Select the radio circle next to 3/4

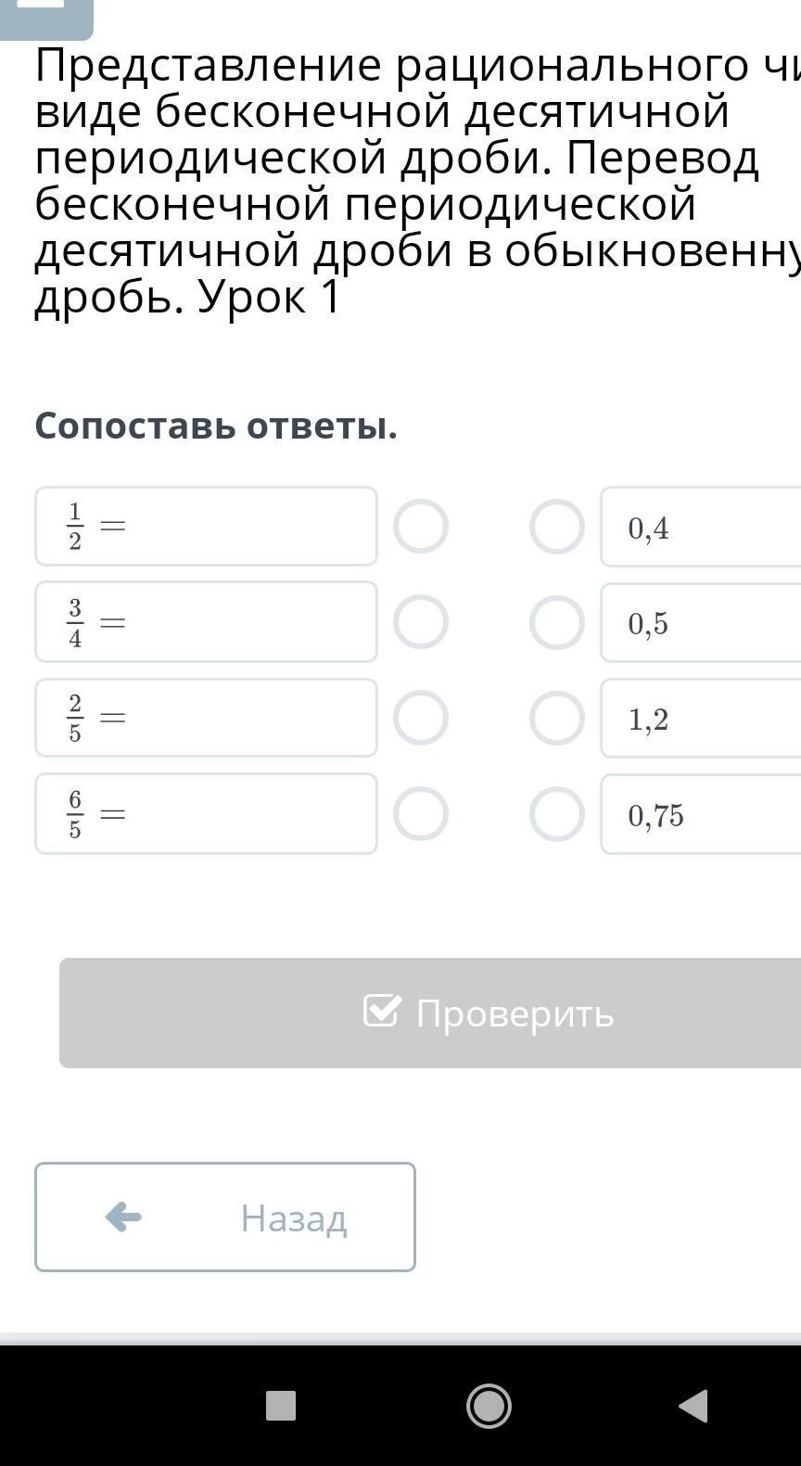(421, 622)
